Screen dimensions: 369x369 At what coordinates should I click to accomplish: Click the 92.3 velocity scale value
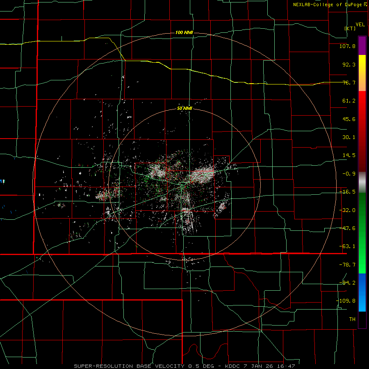point(349,64)
